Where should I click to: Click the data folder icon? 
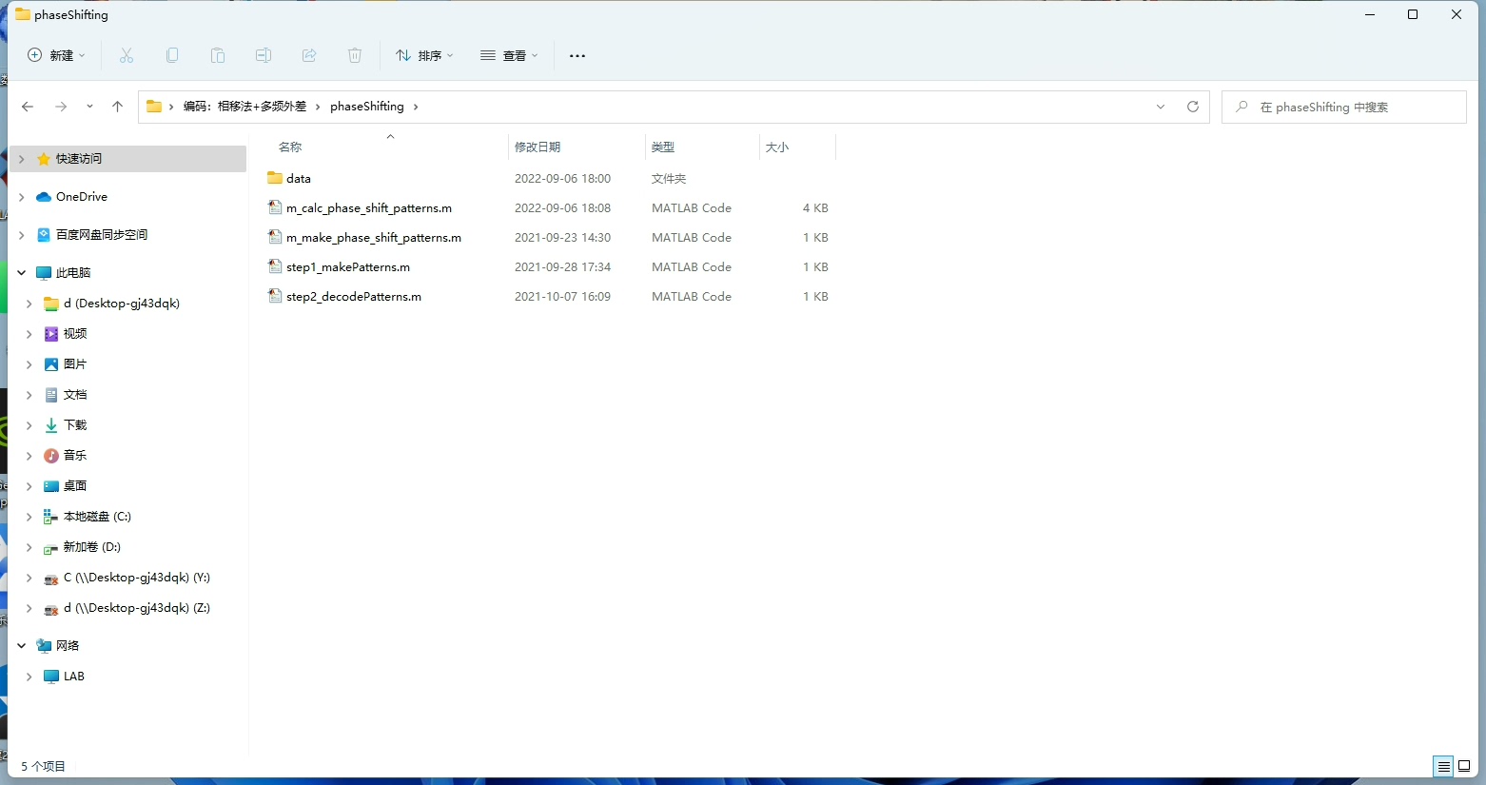[275, 178]
